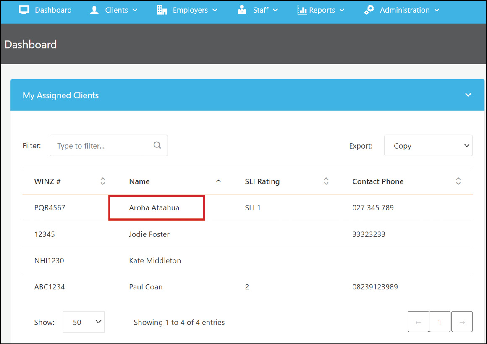Click the Clients person icon
Screen dimensions: 487x344
point(94,10)
